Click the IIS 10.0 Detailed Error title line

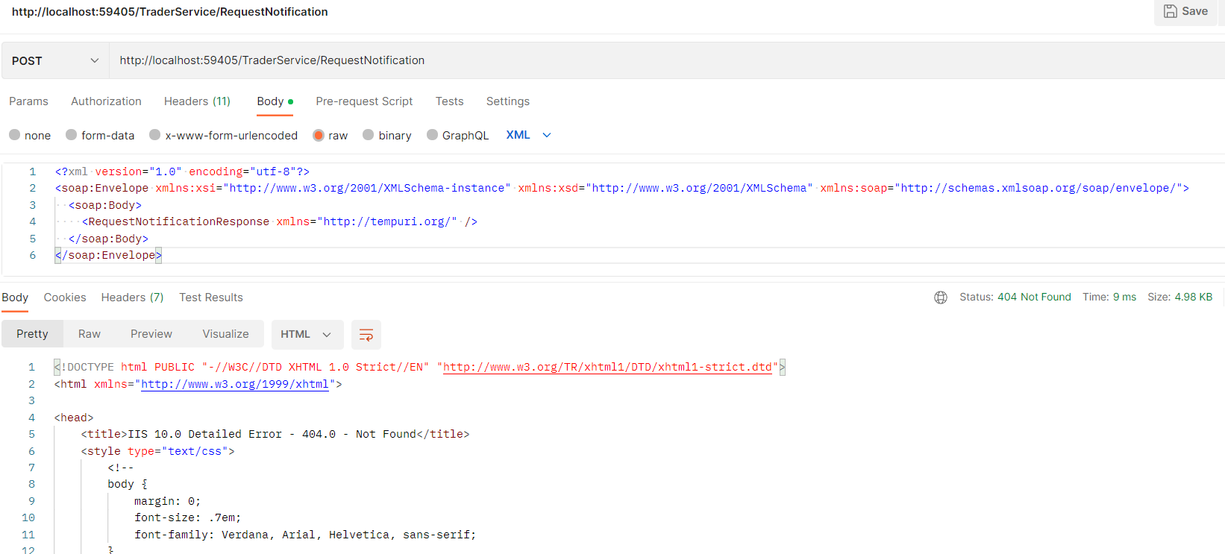275,434
